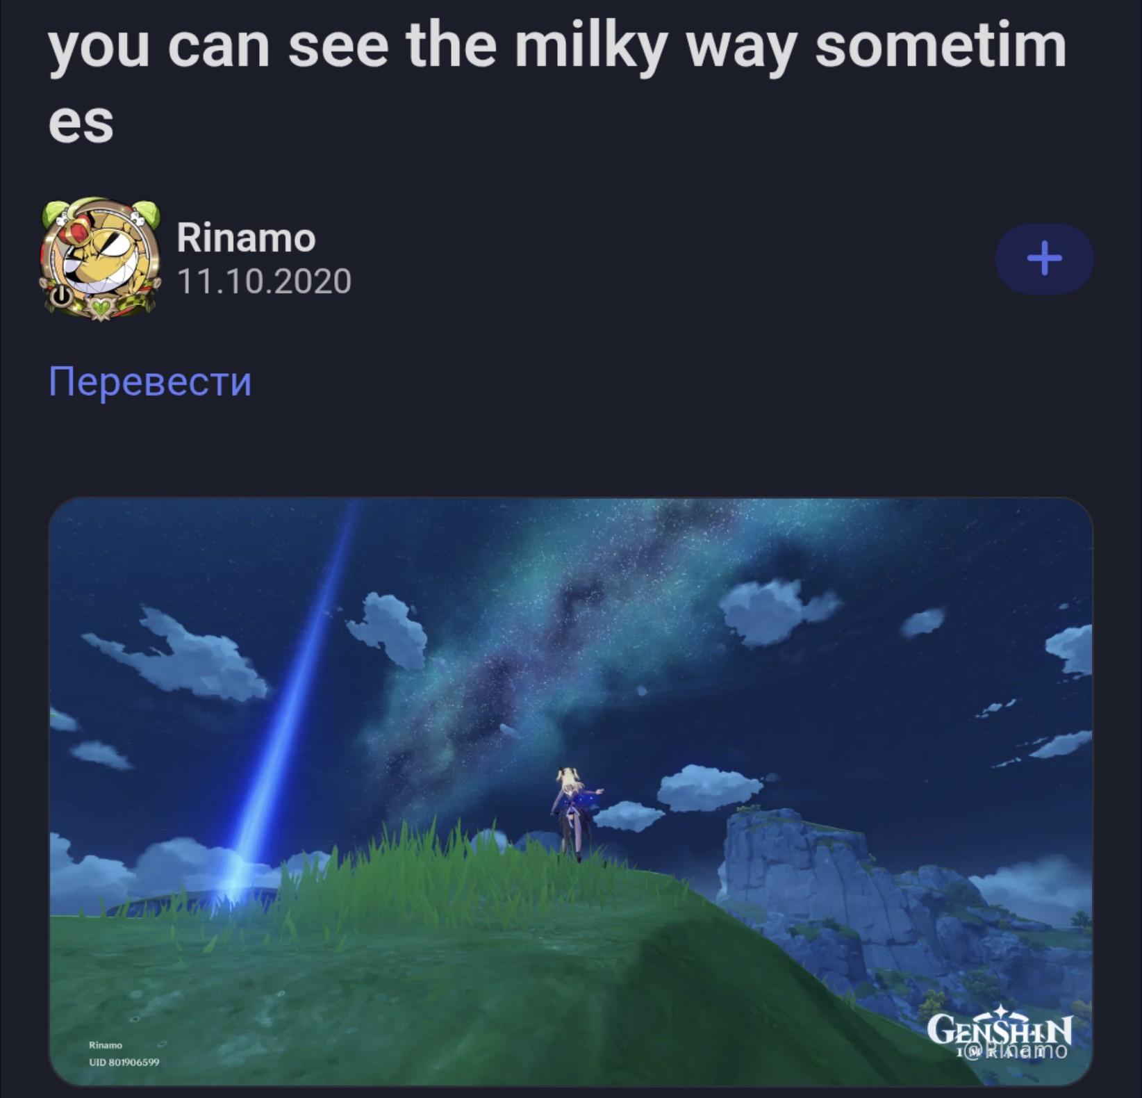Open Rinamo's profile avatar

[100, 259]
